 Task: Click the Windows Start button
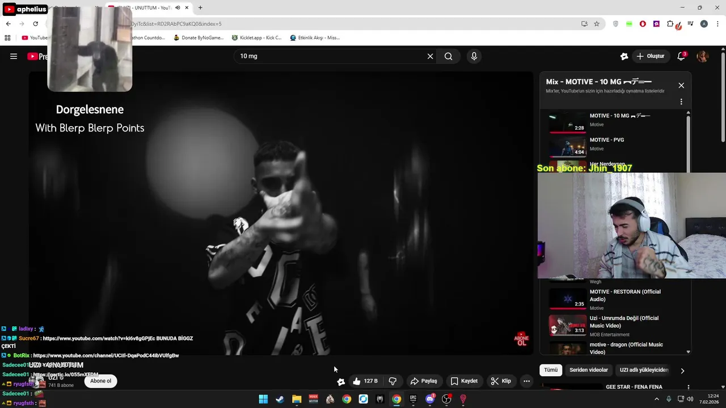263,399
